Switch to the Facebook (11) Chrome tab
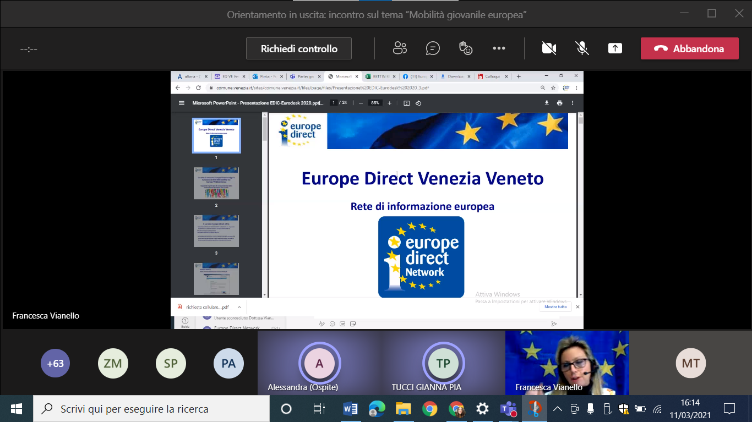 [x=417, y=76]
